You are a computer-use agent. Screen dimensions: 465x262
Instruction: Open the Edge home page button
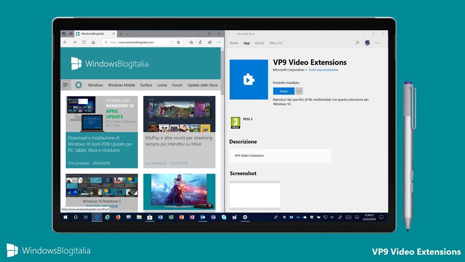tap(93, 42)
